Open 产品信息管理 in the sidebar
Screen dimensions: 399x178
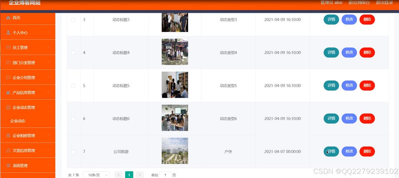pos(28,93)
